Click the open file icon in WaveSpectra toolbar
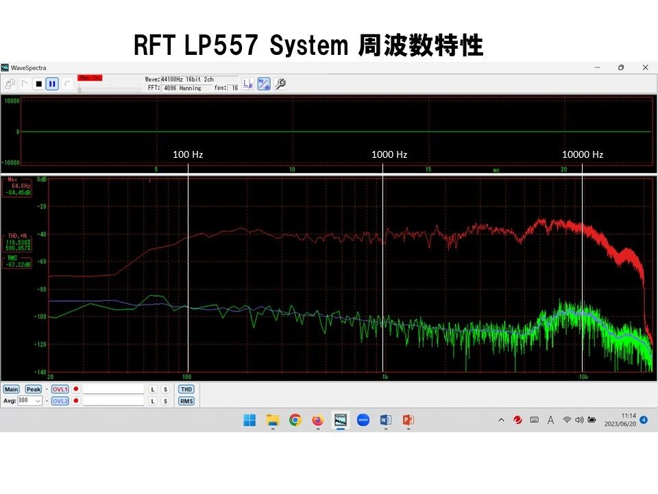This screenshot has width=658, height=494. [x=10, y=84]
